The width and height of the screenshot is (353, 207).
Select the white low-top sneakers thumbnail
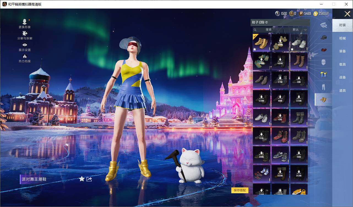tap(262, 118)
